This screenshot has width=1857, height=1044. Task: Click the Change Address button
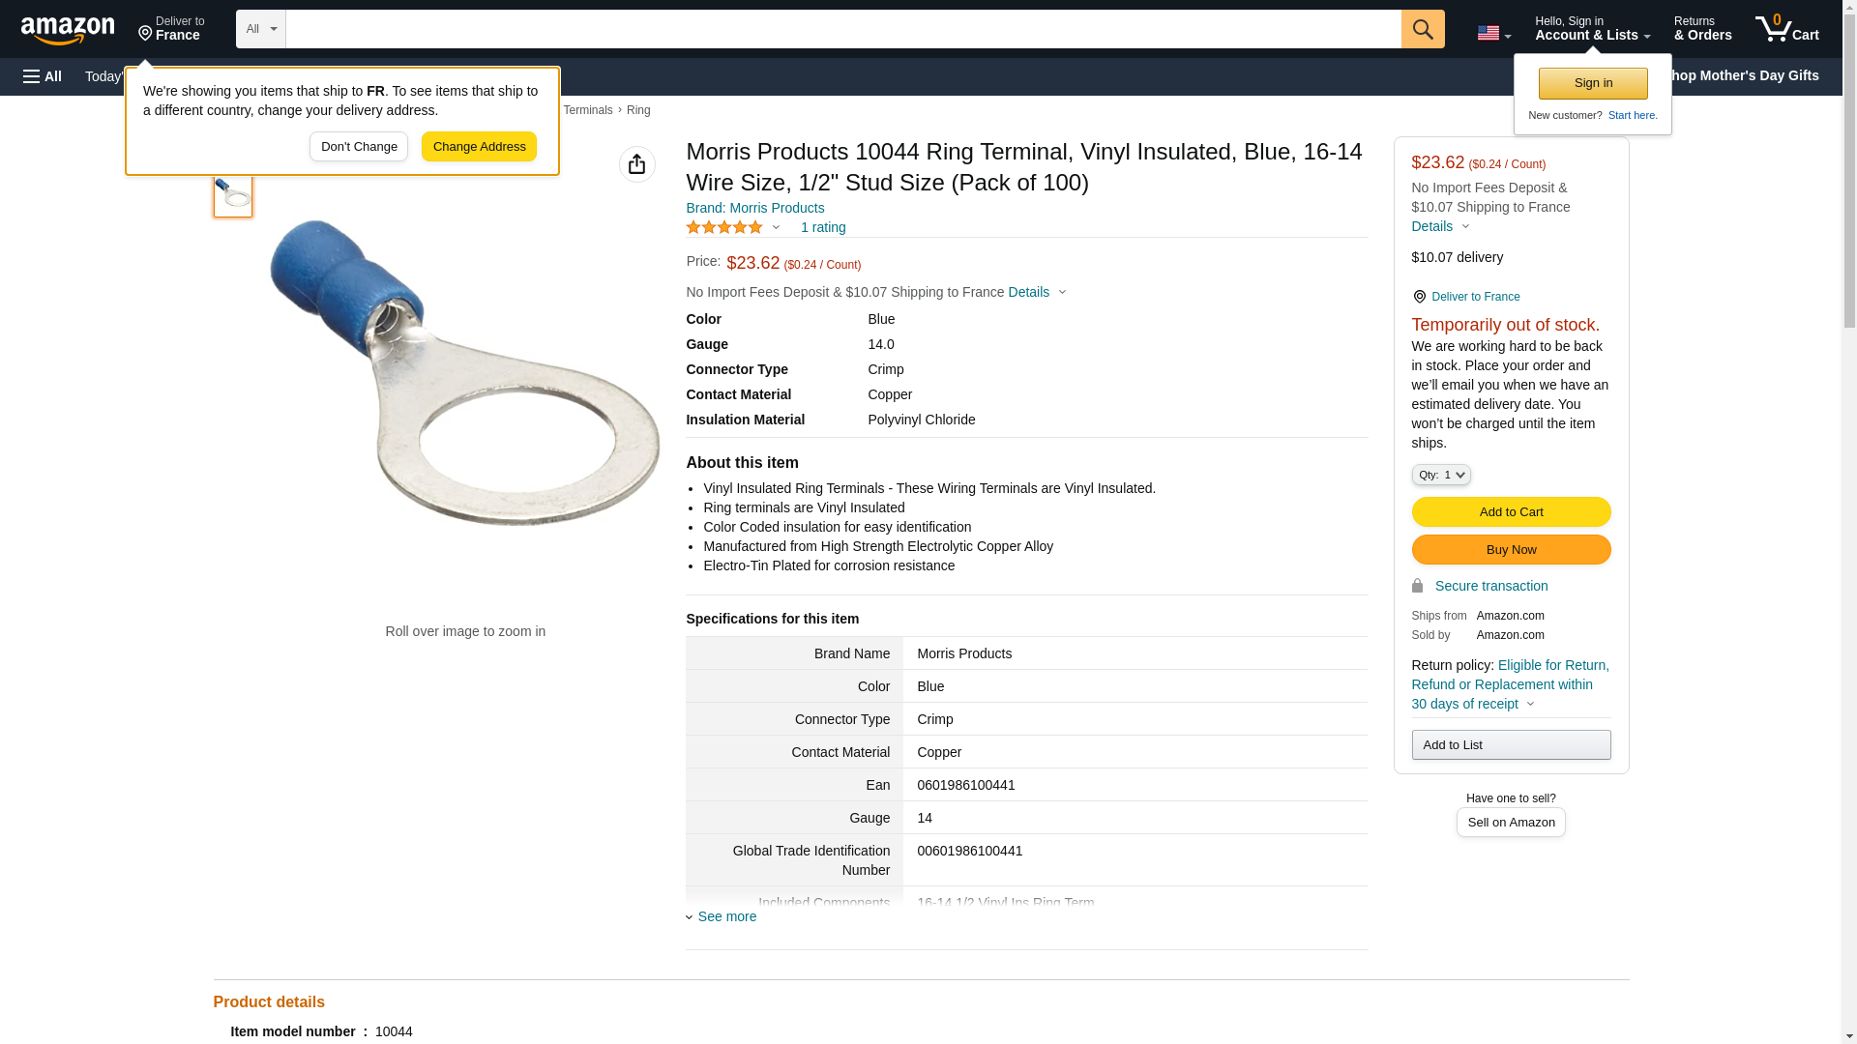(479, 147)
